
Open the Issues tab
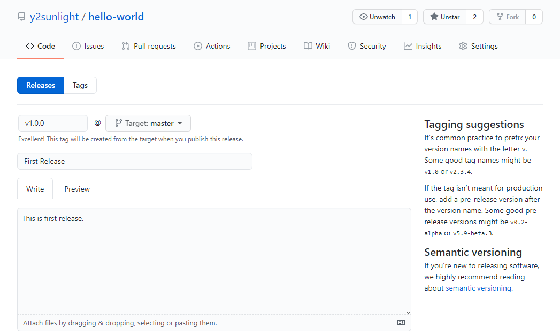pos(88,46)
